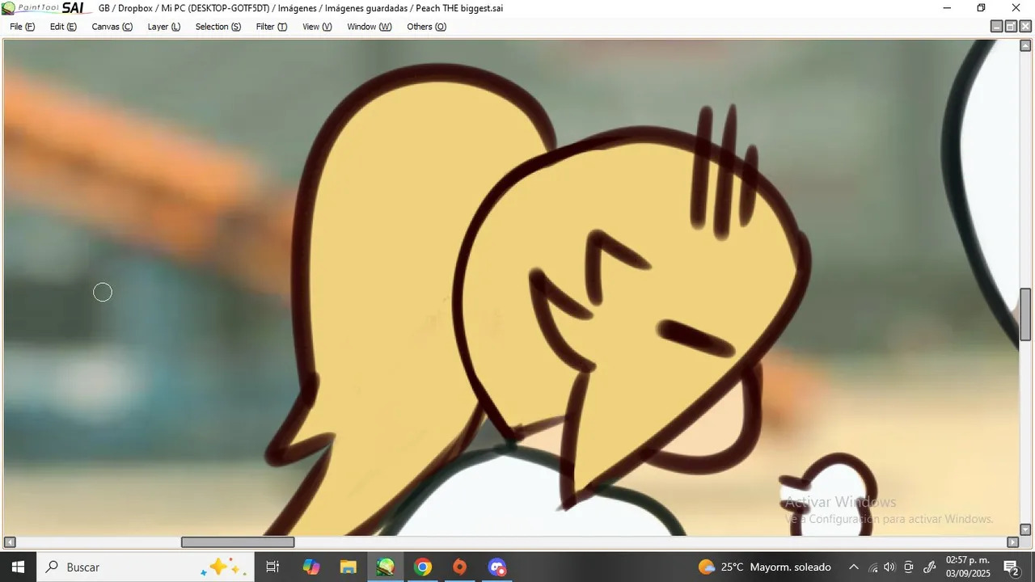
Task: Open the Others menu
Action: pyautogui.click(x=426, y=27)
